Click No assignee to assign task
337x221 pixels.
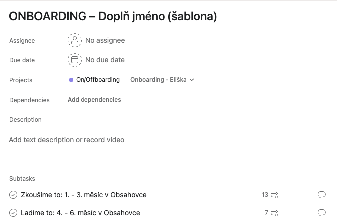(x=105, y=40)
